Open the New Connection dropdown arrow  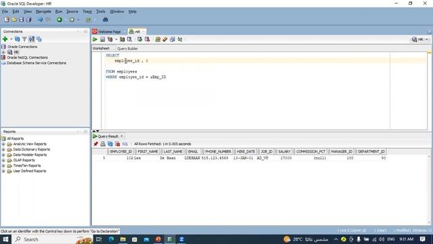point(11,39)
